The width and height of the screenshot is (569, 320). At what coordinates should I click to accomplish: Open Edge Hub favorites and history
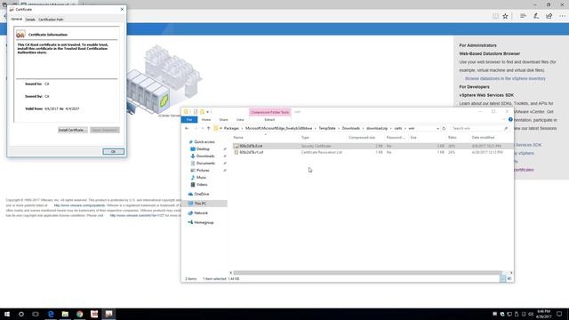[523, 16]
